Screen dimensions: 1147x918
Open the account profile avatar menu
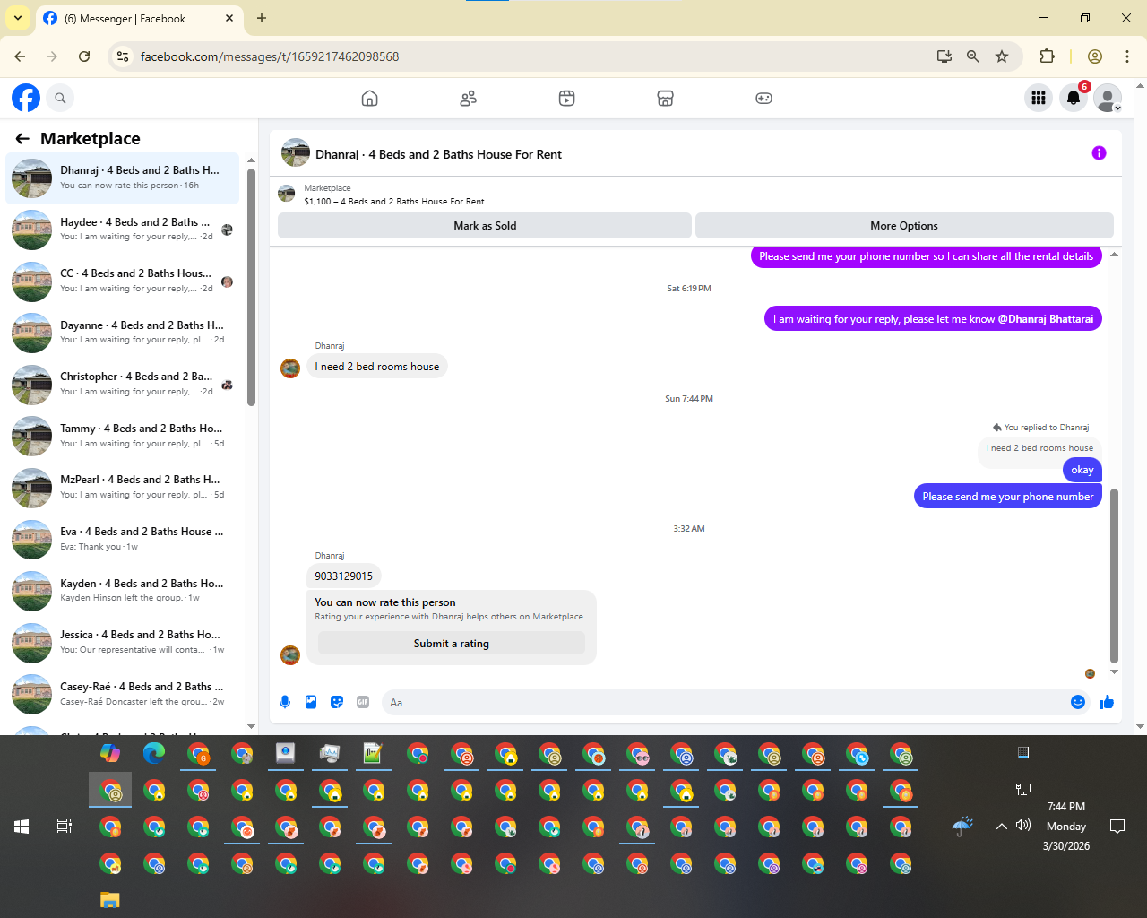coord(1108,98)
